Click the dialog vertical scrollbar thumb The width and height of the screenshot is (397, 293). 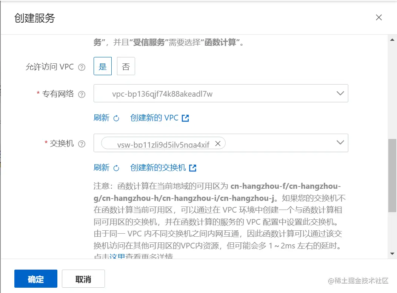[x=392, y=176]
